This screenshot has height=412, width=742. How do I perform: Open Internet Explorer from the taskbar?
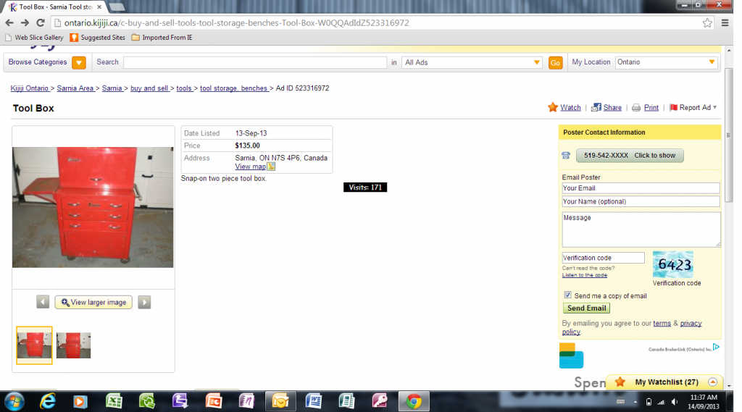48,401
